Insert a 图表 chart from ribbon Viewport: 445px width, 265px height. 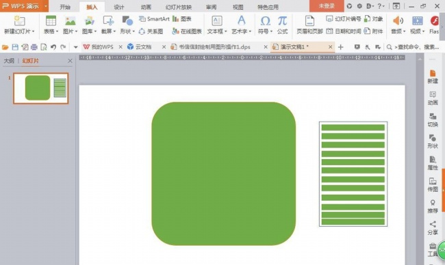click(x=182, y=19)
